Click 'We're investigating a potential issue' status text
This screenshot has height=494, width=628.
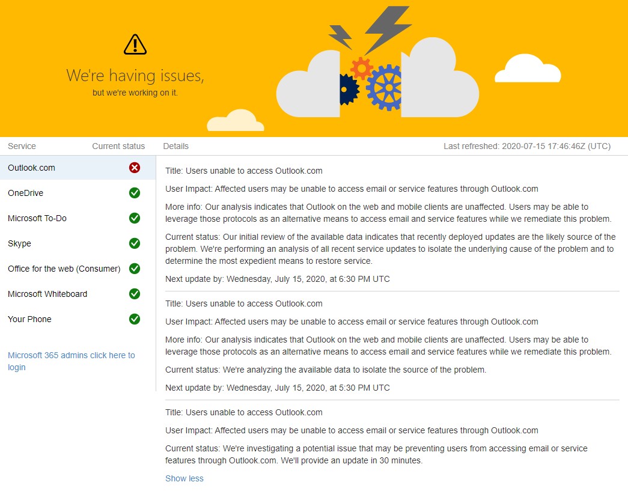(x=376, y=454)
